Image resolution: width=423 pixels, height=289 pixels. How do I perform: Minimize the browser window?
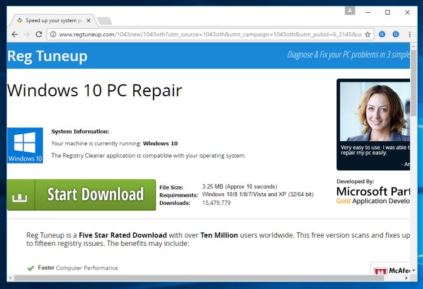point(368,12)
